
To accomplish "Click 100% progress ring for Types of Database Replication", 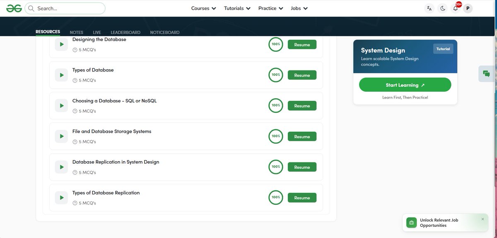I will [276, 198].
